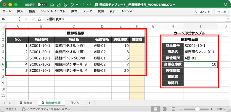The image size is (231, 112).
Task: Click the accessibility status in status bar
Action: tap(46, 109)
